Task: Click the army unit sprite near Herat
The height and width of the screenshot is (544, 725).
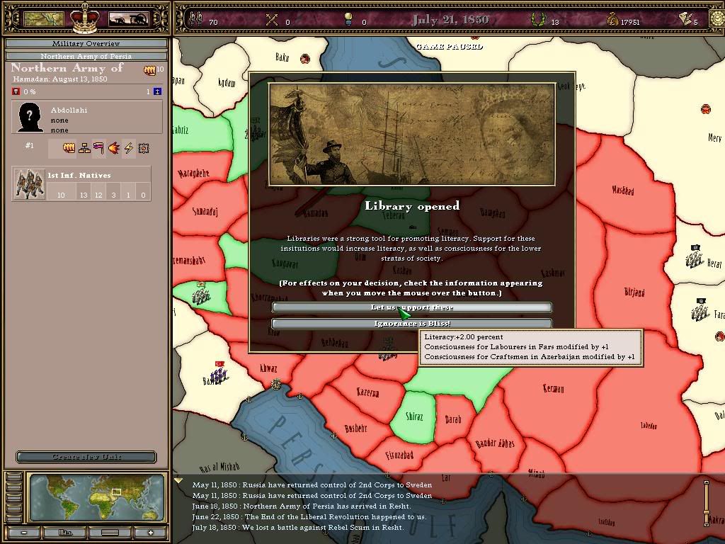Action: tap(695, 258)
